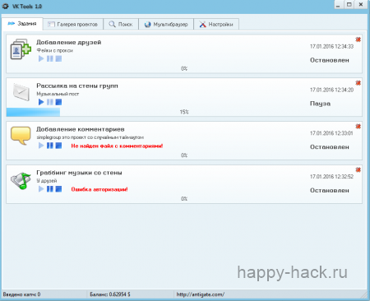Screen dimensions: 370x301
Task: Click the envelope mailing icon
Action: point(21,92)
